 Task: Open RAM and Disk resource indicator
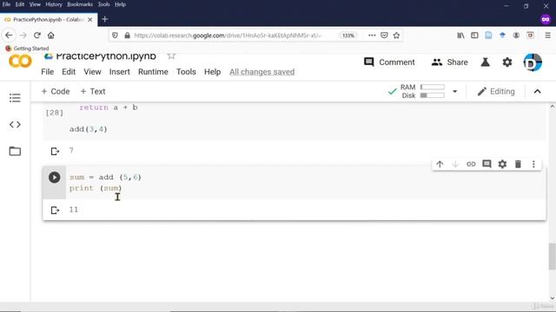(422, 91)
